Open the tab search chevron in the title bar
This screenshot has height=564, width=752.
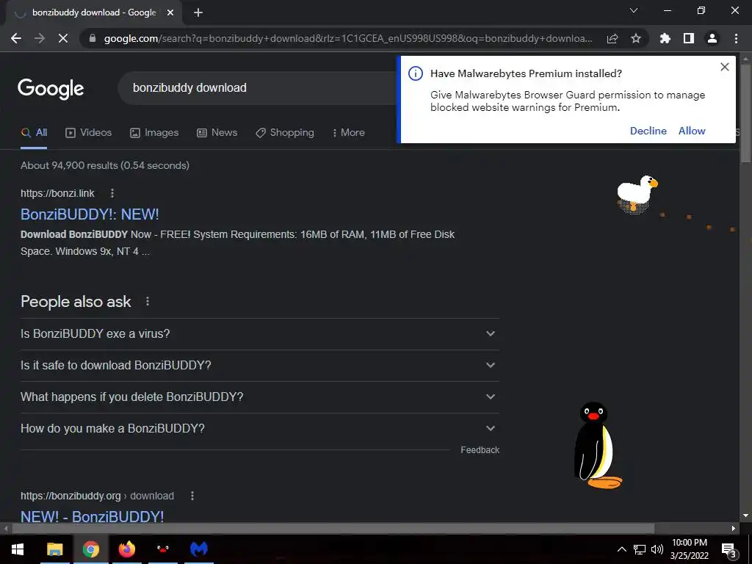pos(634,10)
